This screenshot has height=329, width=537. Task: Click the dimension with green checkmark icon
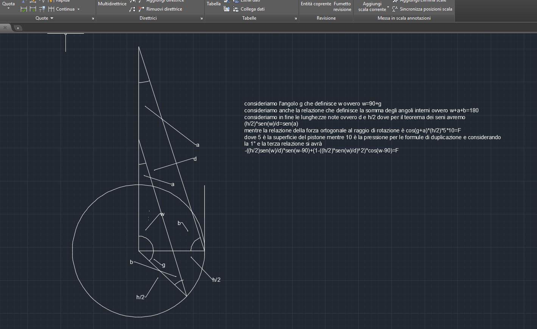[x=23, y=9]
